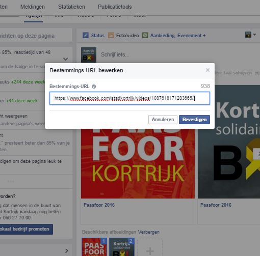Click the '938' character counter
The image size is (260, 256).
tap(205, 86)
